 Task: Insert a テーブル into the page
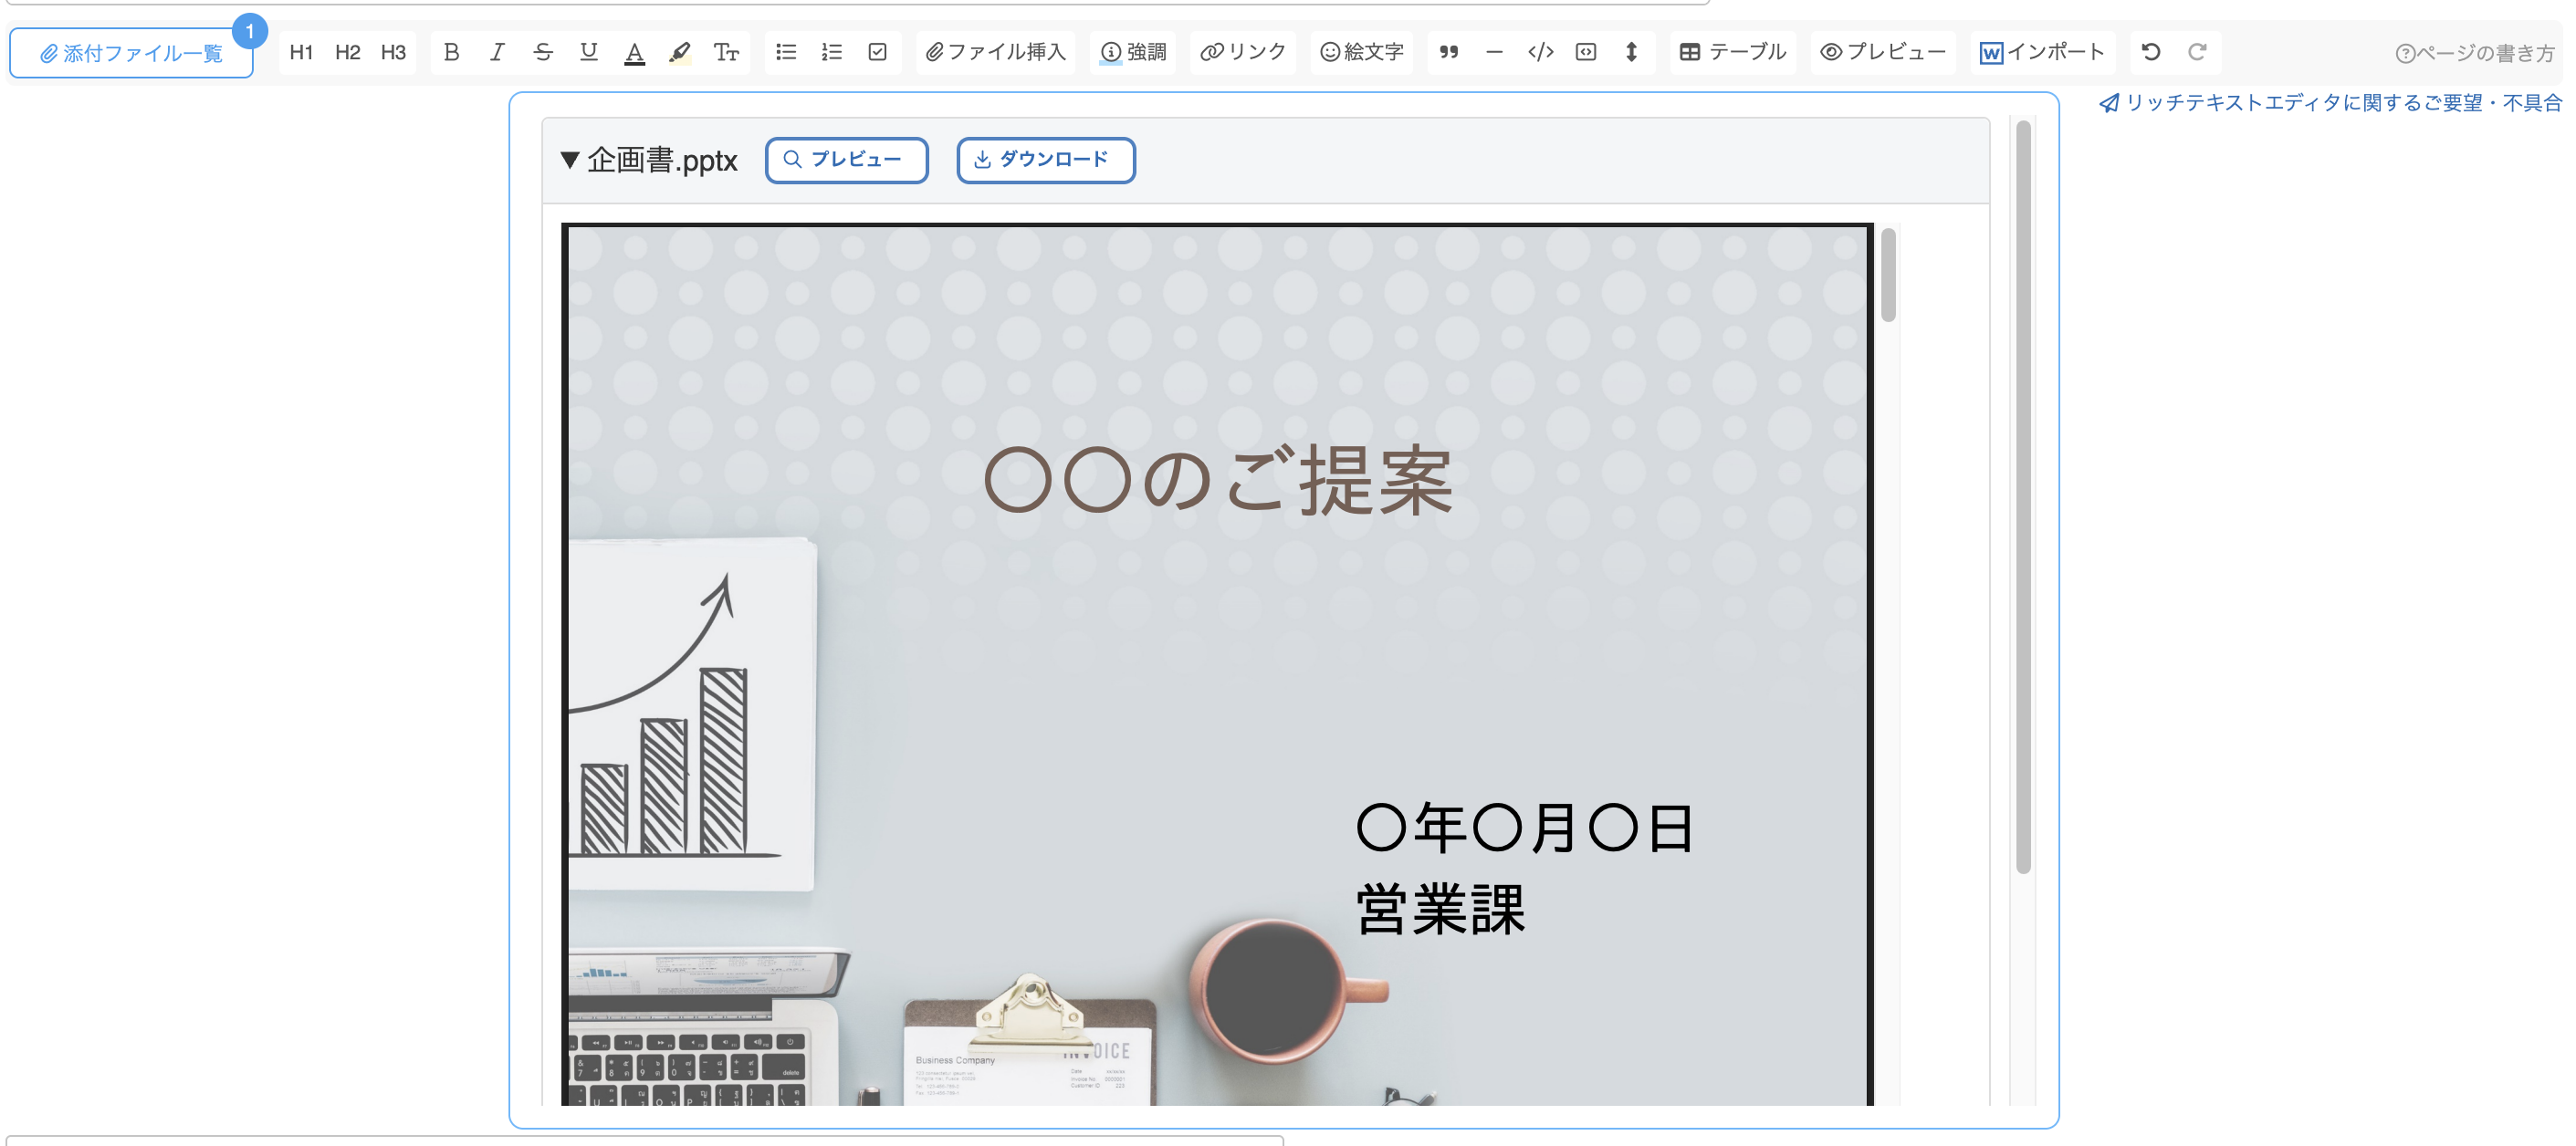(1732, 52)
